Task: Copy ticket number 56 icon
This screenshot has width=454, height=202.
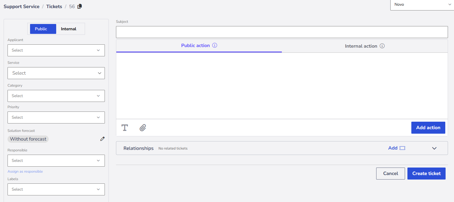Action: click(x=80, y=6)
